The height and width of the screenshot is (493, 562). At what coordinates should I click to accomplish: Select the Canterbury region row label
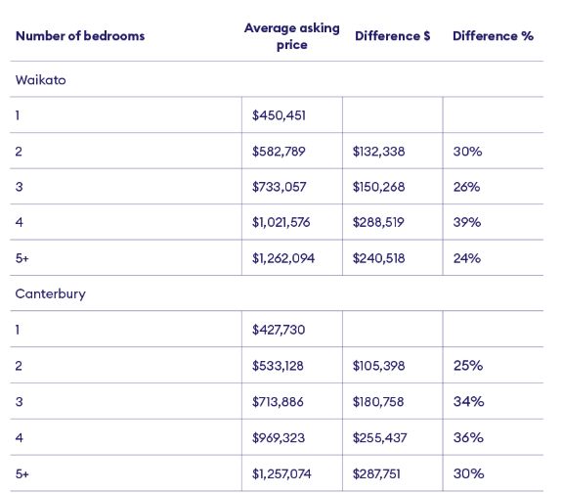51,293
